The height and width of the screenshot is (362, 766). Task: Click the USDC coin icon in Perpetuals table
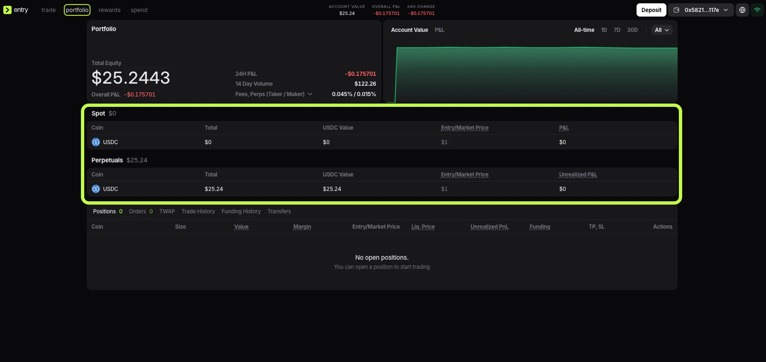click(96, 189)
